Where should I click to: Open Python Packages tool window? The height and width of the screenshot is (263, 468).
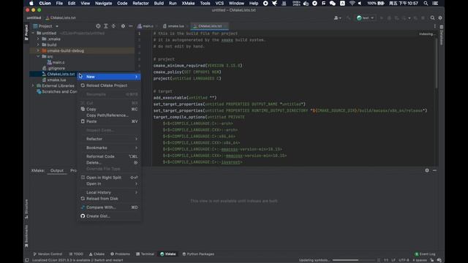198,254
